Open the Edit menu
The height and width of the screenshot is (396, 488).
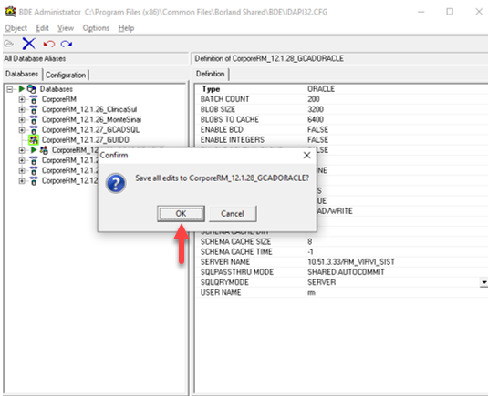pos(42,28)
